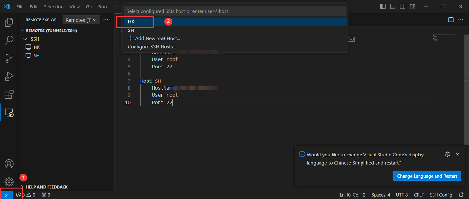Open the View menu
Viewport: 469px width, 199px height.
[x=75, y=6]
